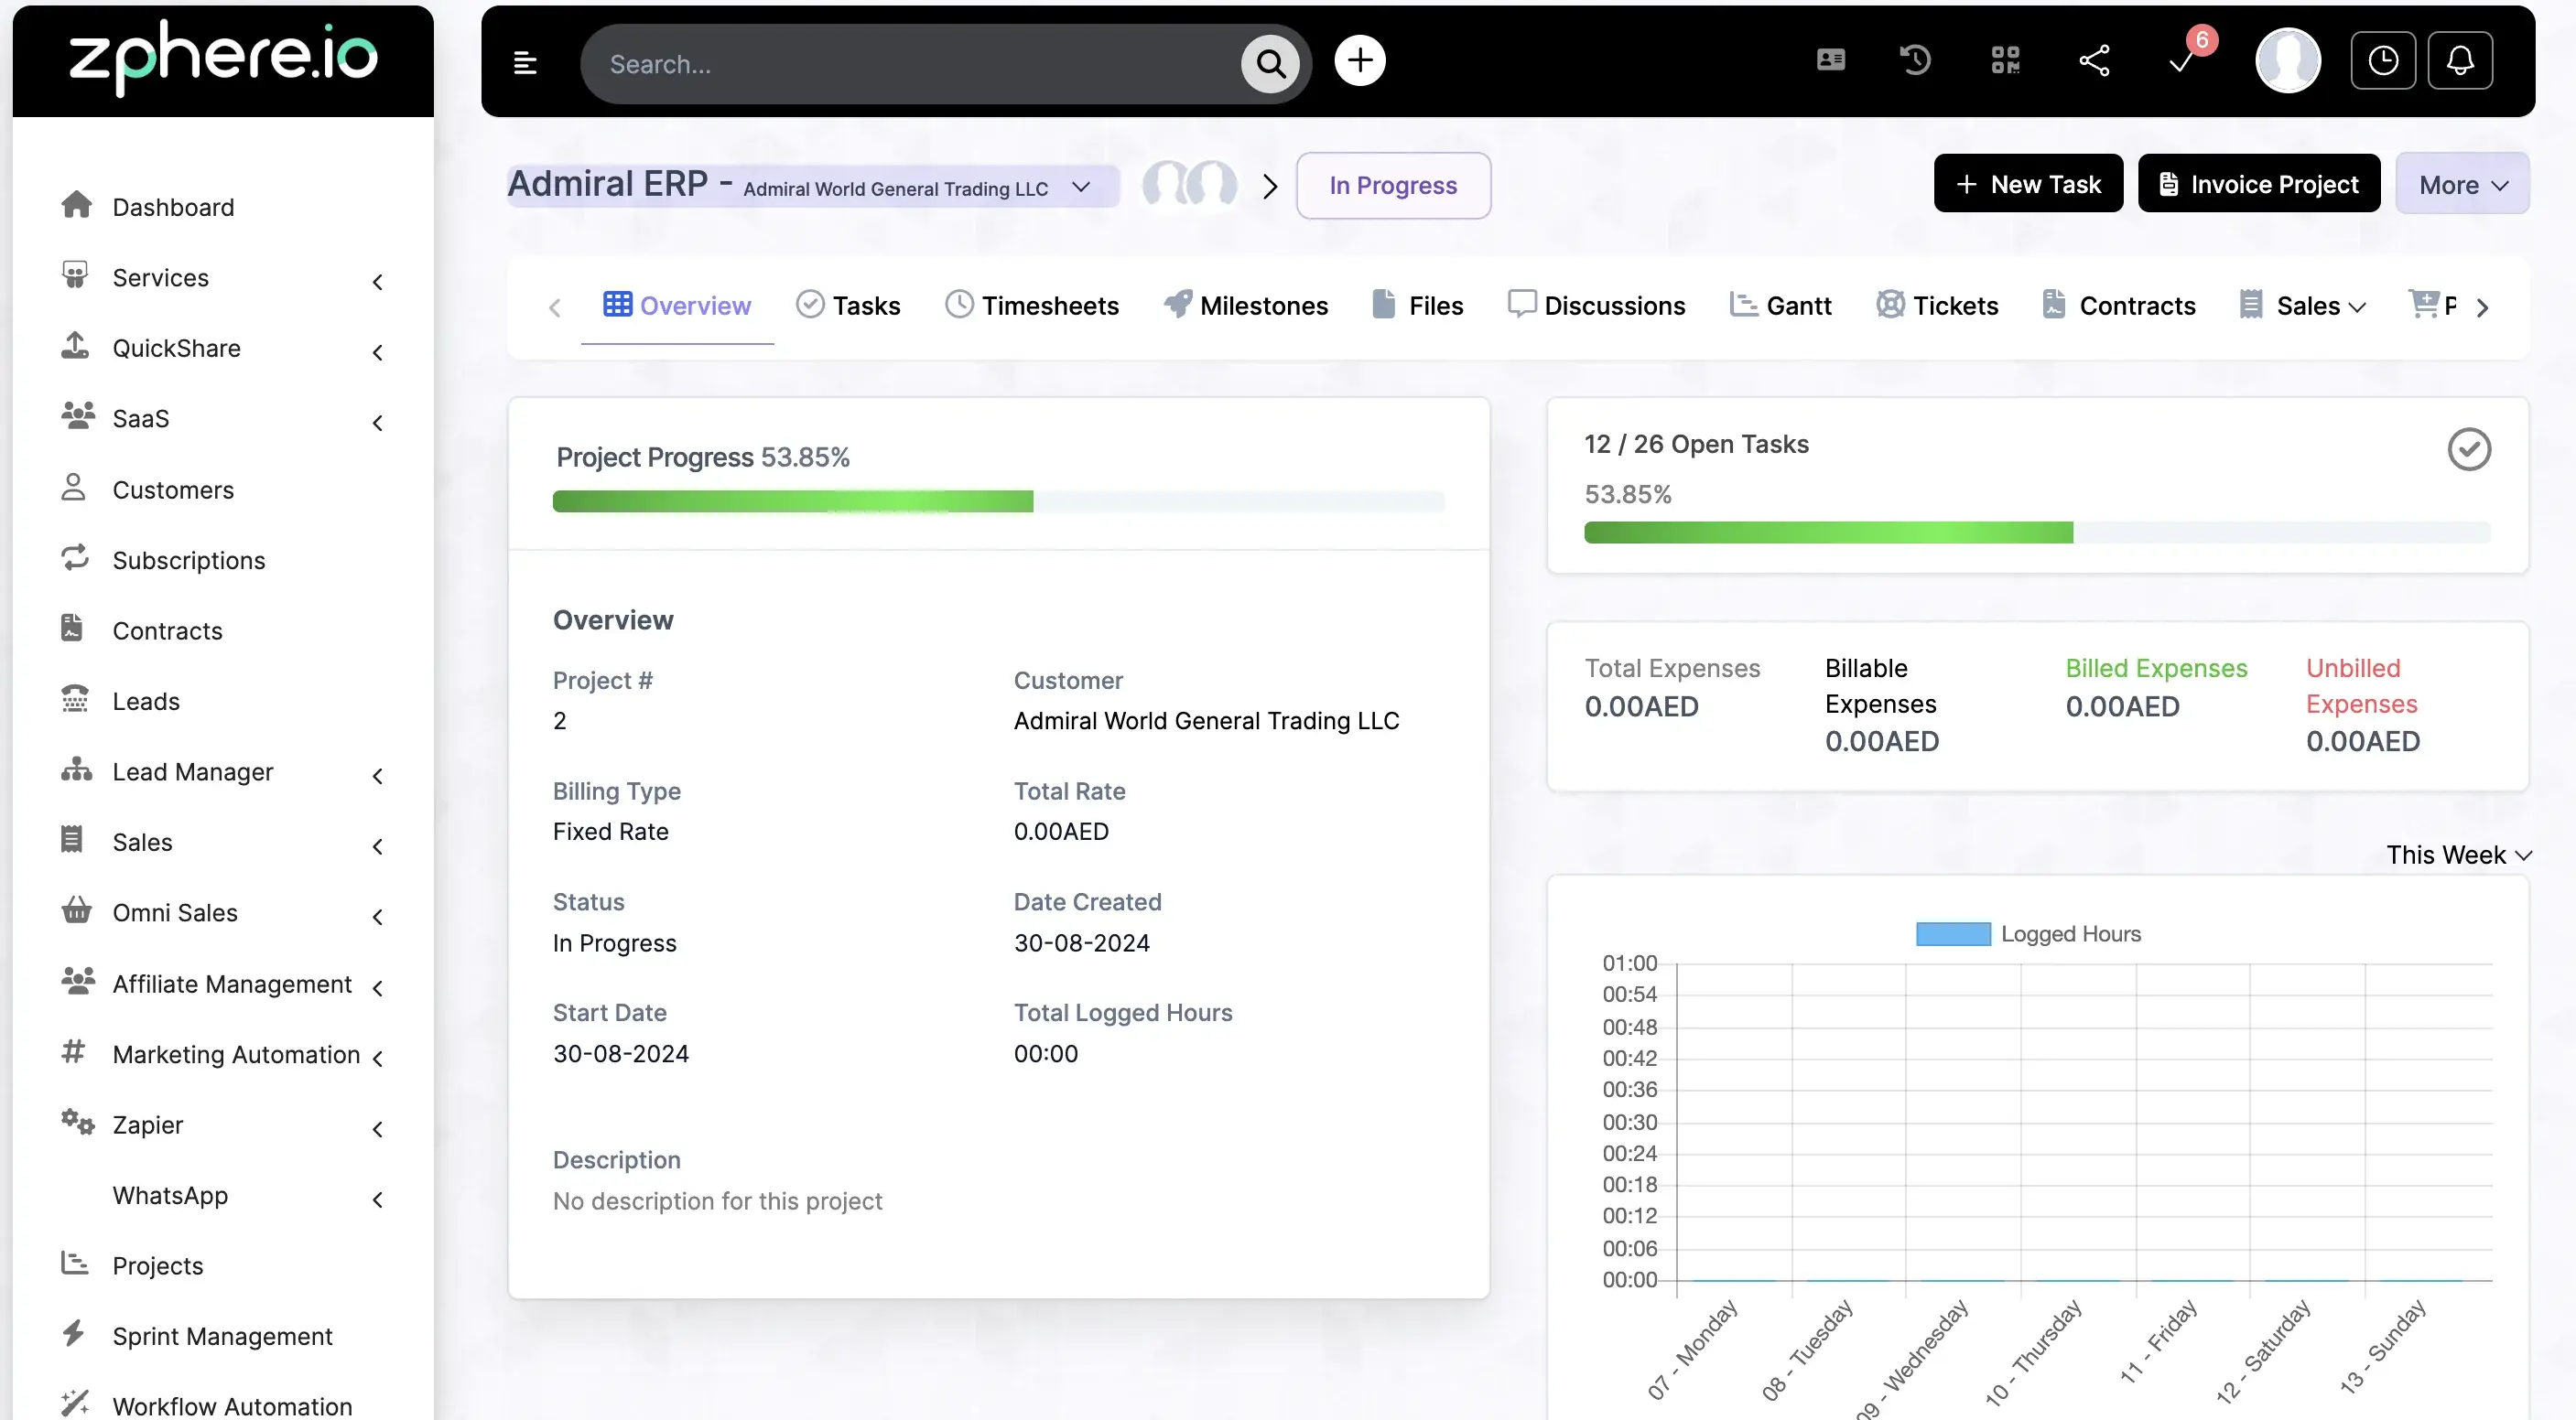Viewport: 2576px width, 1420px height.
Task: Open the More dropdown menu
Action: click(x=2462, y=184)
